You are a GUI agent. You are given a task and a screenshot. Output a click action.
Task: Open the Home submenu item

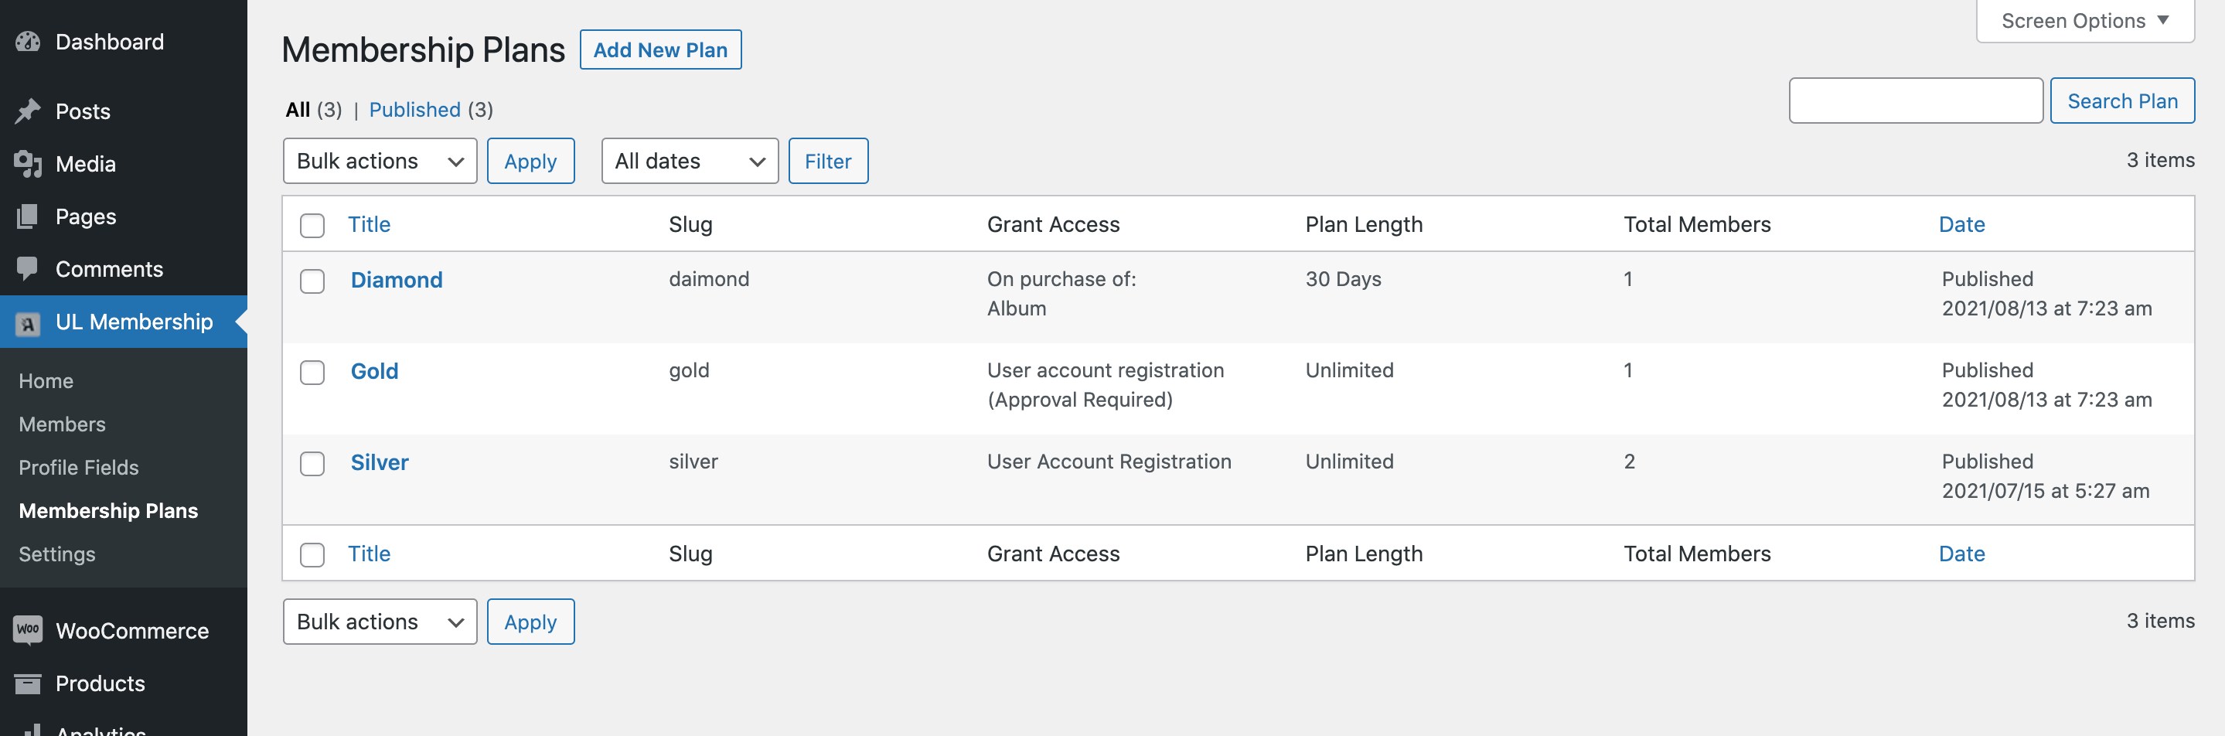click(x=46, y=381)
